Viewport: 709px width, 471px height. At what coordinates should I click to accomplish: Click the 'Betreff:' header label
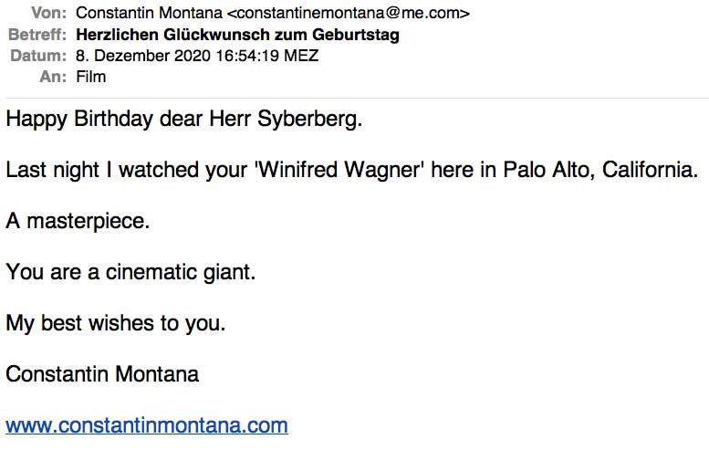37,35
